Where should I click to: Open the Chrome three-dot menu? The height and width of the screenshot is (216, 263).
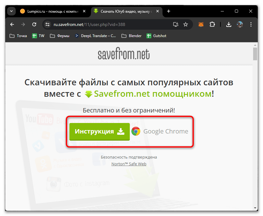coord(251,24)
